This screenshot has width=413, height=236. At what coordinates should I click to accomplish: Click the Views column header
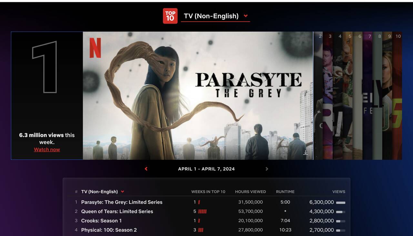click(x=339, y=192)
